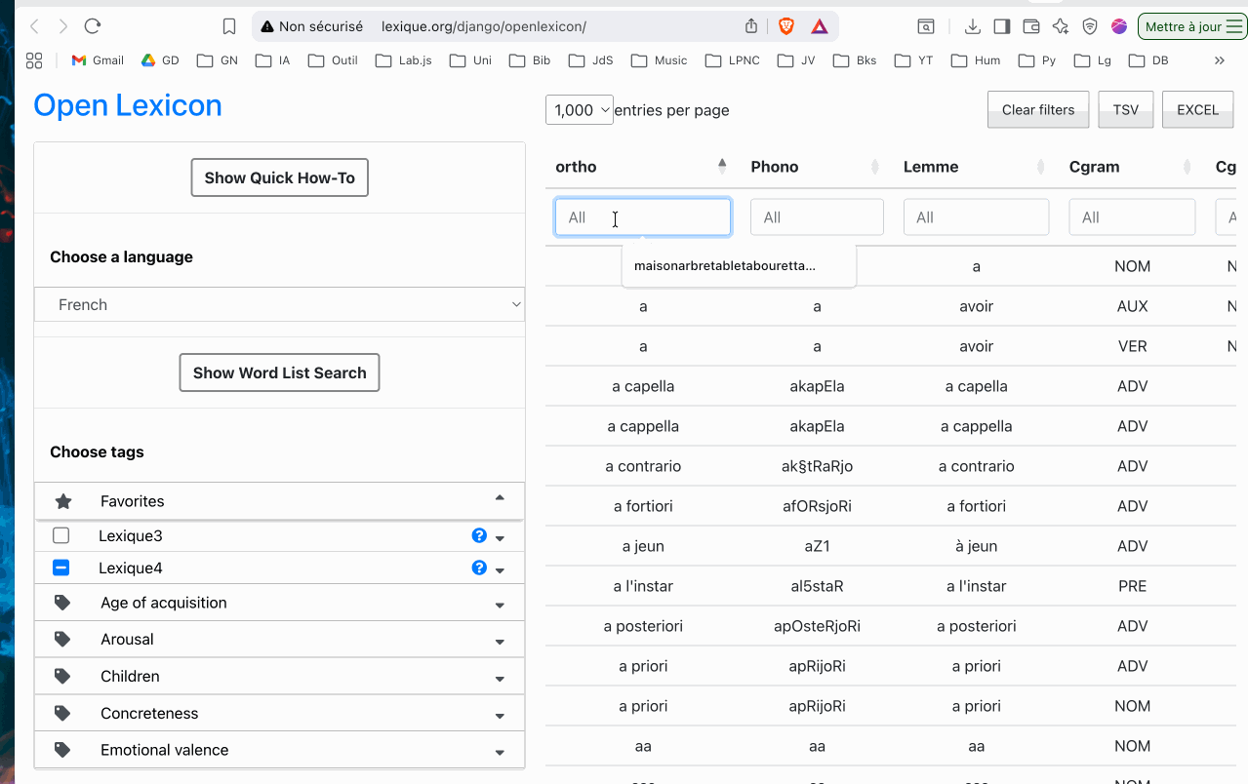1248x784 pixels.
Task: Click the browser reload icon
Action: pyautogui.click(x=93, y=26)
